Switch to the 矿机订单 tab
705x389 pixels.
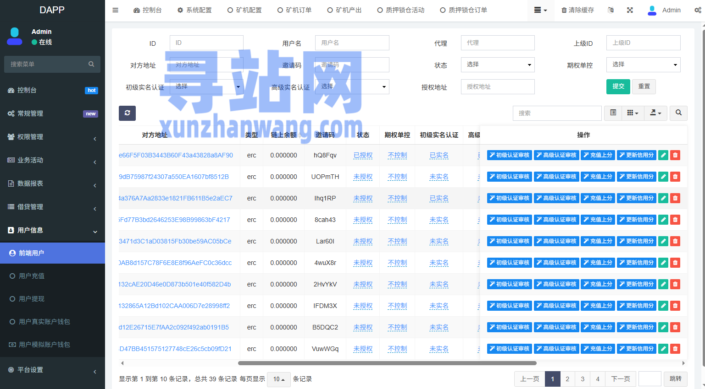coord(294,10)
